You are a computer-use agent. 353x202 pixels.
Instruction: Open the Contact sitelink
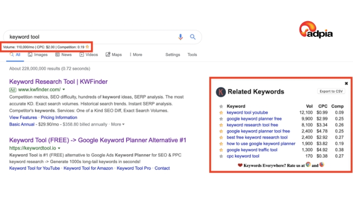[162, 168]
